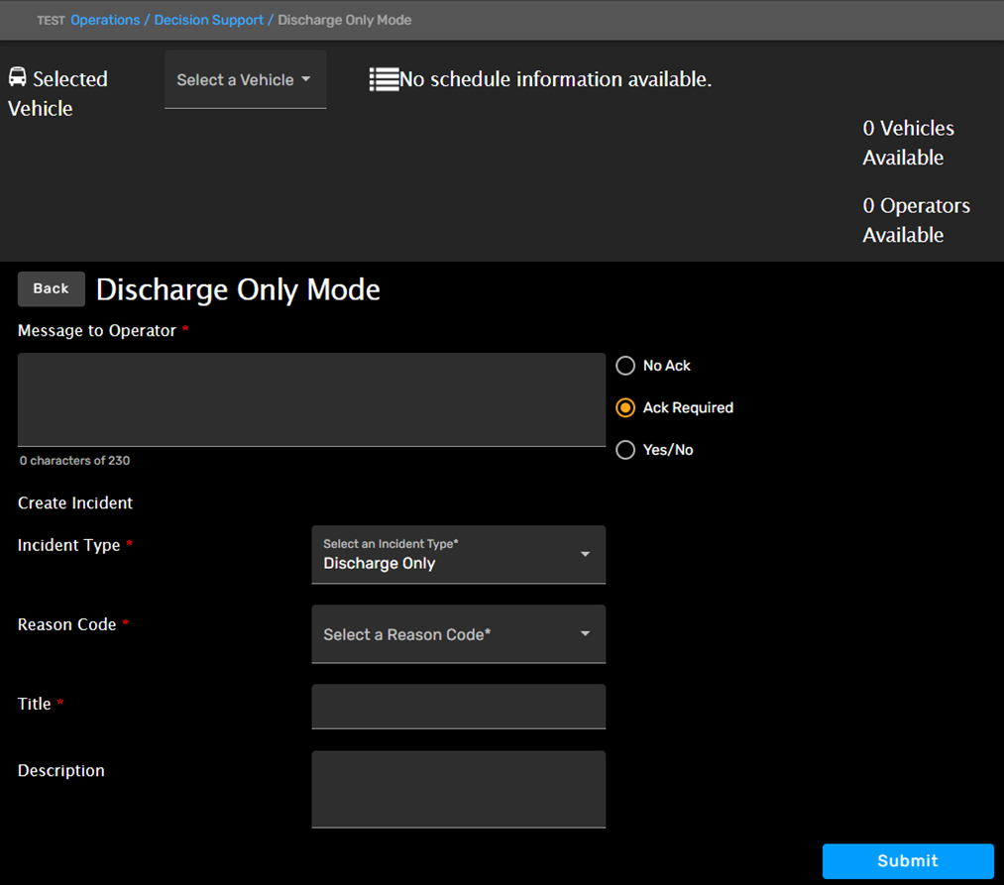1004x885 pixels.
Task: Open the Decision Support breadcrumb link
Action: (x=209, y=20)
